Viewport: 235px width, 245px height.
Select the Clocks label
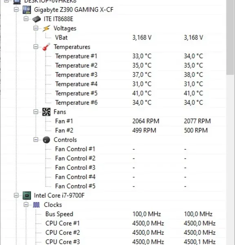click(53, 205)
